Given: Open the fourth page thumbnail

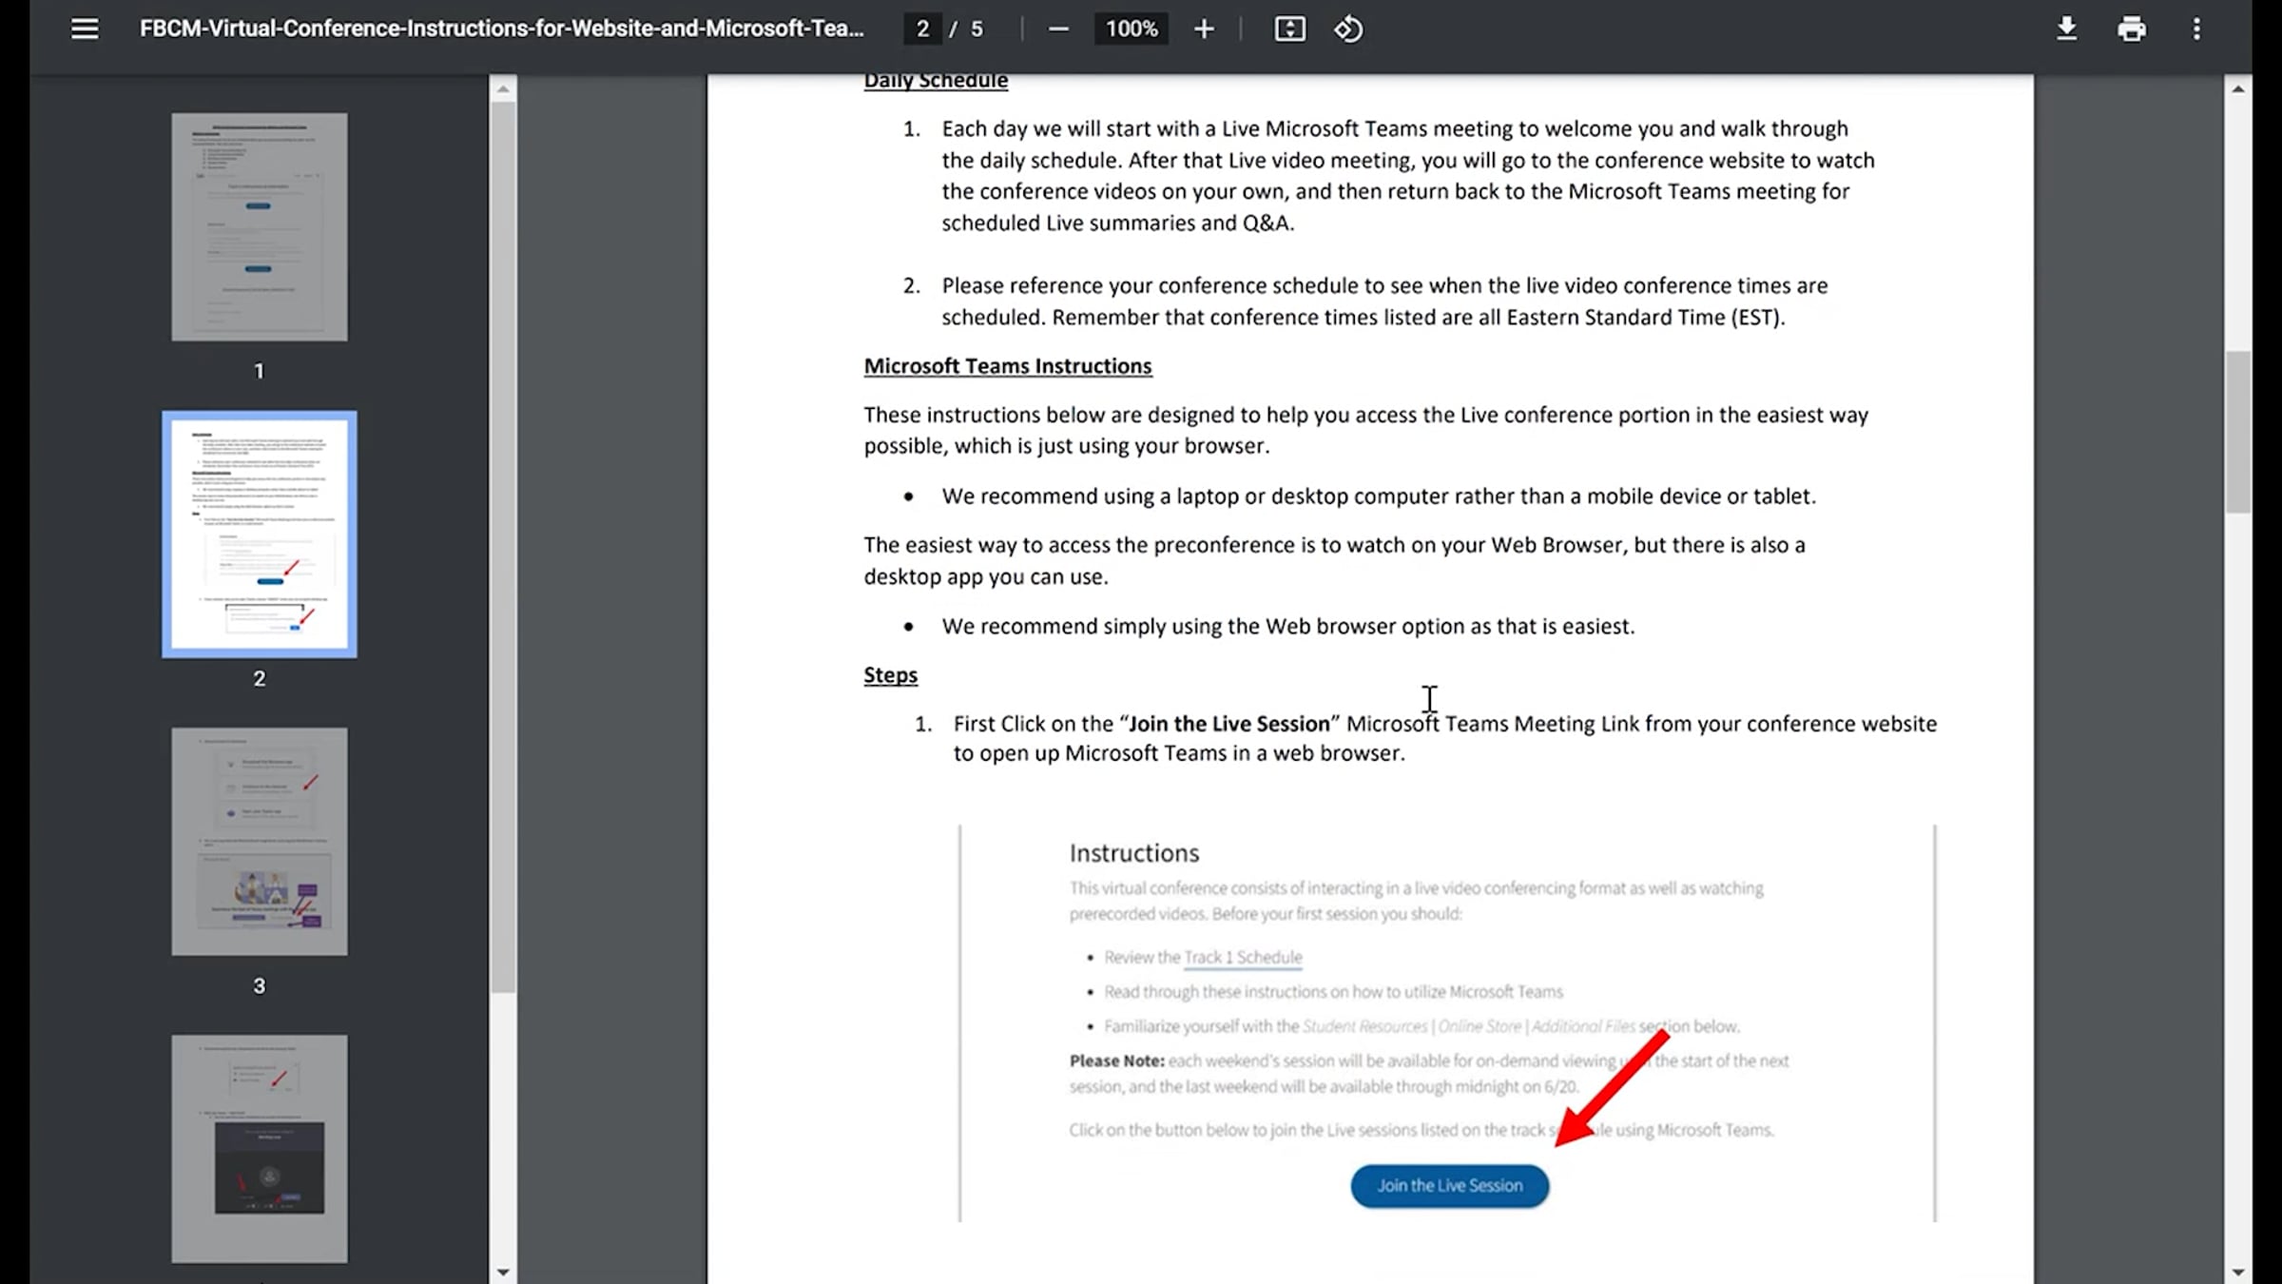Looking at the screenshot, I should point(259,1148).
